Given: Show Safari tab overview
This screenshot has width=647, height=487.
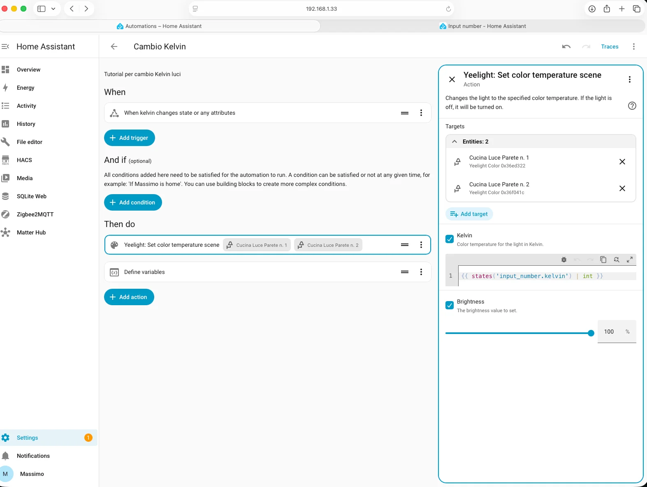Looking at the screenshot, I should tap(636, 9).
